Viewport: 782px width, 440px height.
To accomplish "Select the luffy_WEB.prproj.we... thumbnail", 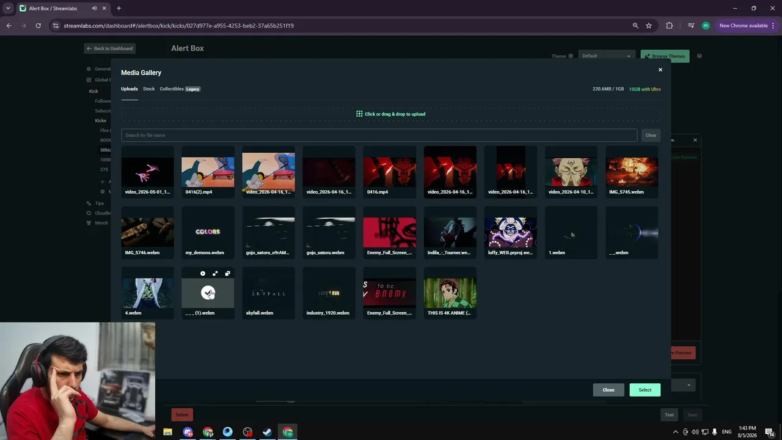I will (511, 232).
